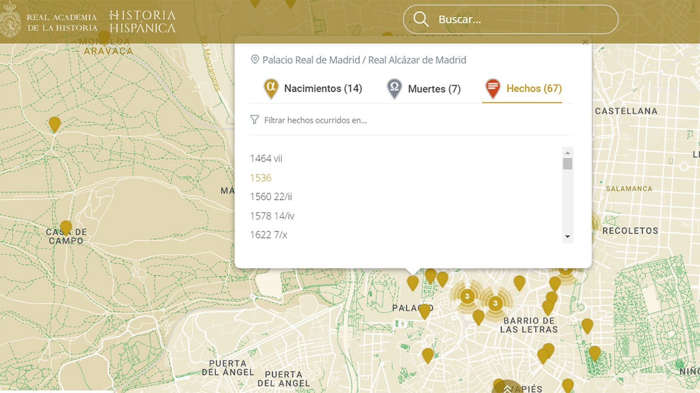Screen dimensions: 700x393
Task: Click the cluster marker showing 3 near Palacio
Action: tap(466, 297)
